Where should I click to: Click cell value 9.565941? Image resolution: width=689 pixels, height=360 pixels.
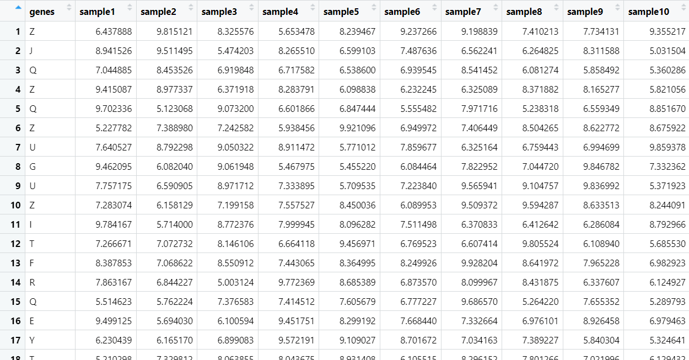[x=480, y=186]
